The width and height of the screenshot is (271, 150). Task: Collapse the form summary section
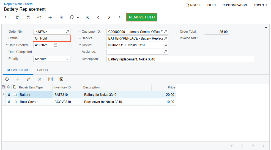[x=266, y=27]
